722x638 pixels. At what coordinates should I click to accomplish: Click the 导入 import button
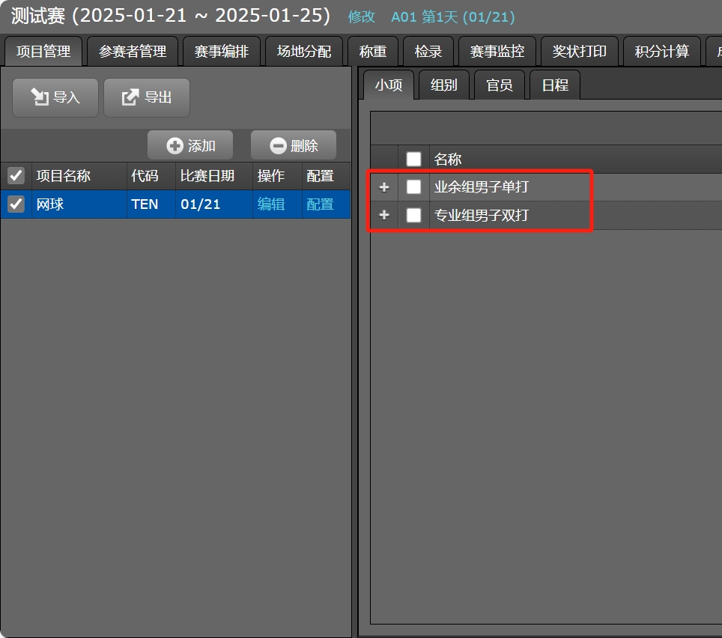[55, 97]
